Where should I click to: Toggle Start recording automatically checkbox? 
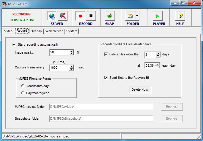pos(14,44)
